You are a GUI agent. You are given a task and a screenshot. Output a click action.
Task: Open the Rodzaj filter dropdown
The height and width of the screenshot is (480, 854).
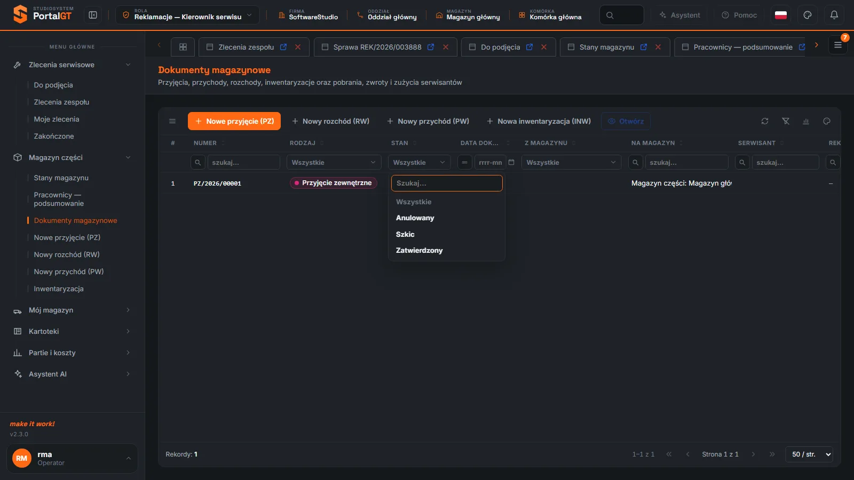pos(334,162)
